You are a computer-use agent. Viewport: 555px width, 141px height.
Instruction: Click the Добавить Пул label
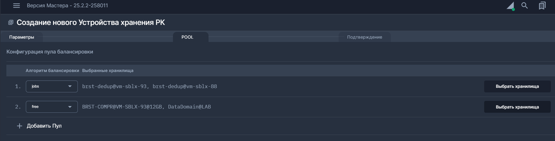[44, 126]
